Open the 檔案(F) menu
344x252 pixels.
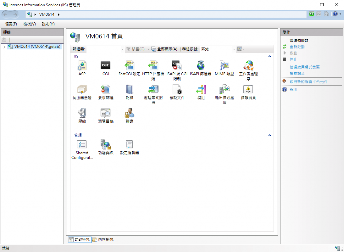tap(11, 24)
